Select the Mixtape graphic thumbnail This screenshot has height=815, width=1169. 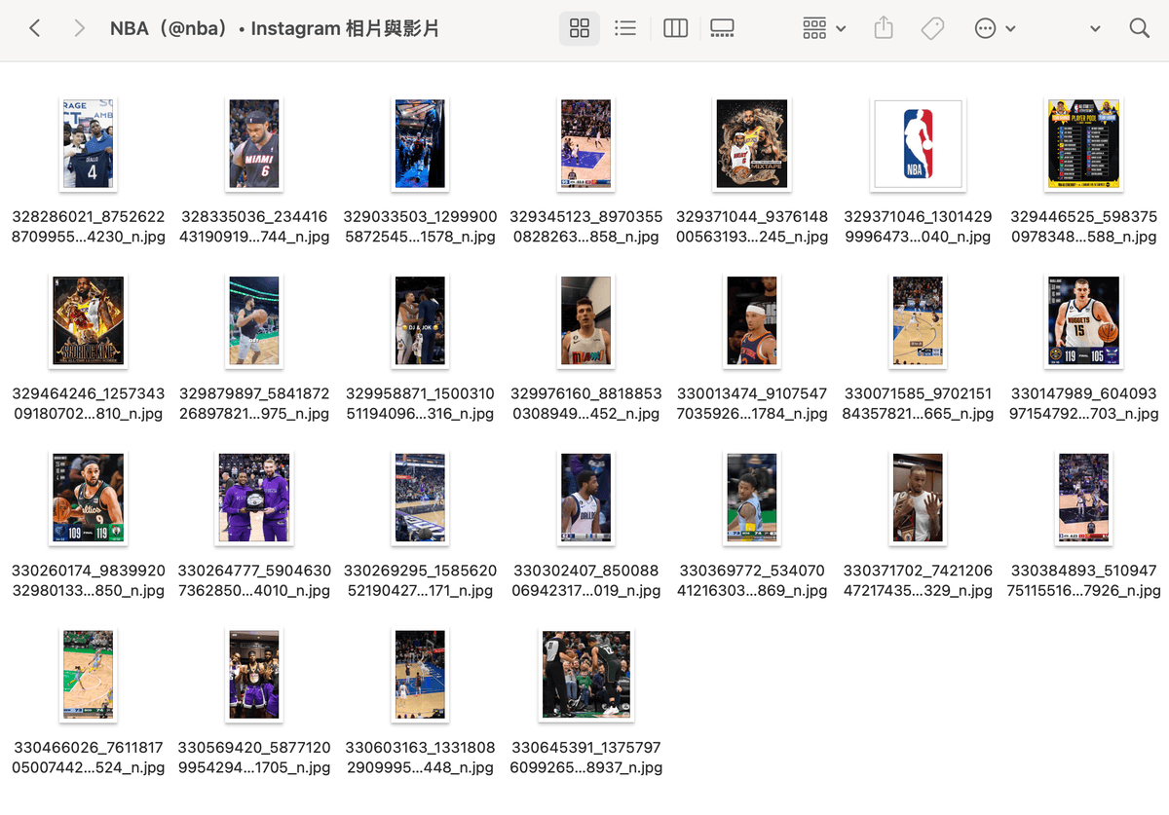(751, 143)
